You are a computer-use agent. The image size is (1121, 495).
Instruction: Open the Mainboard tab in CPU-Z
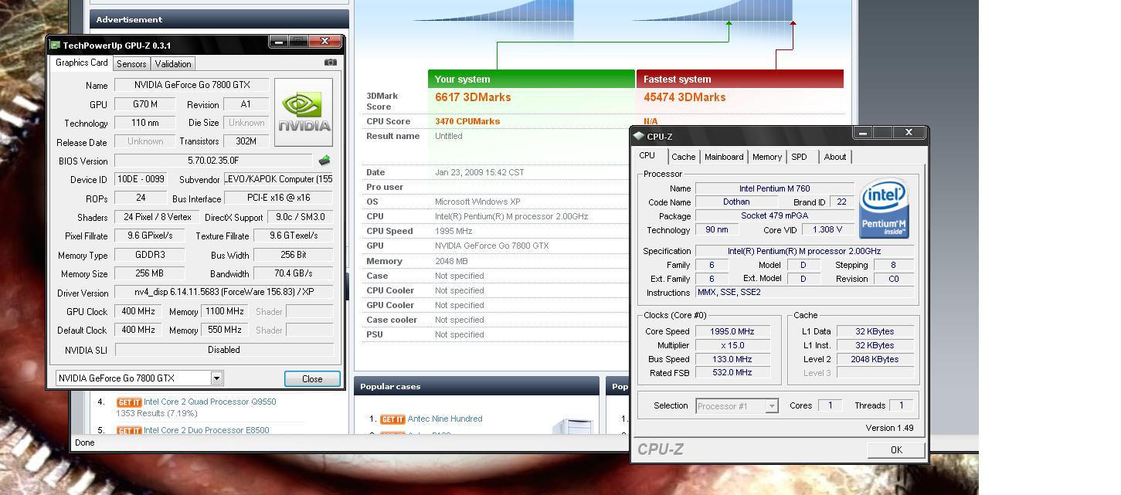[724, 157]
